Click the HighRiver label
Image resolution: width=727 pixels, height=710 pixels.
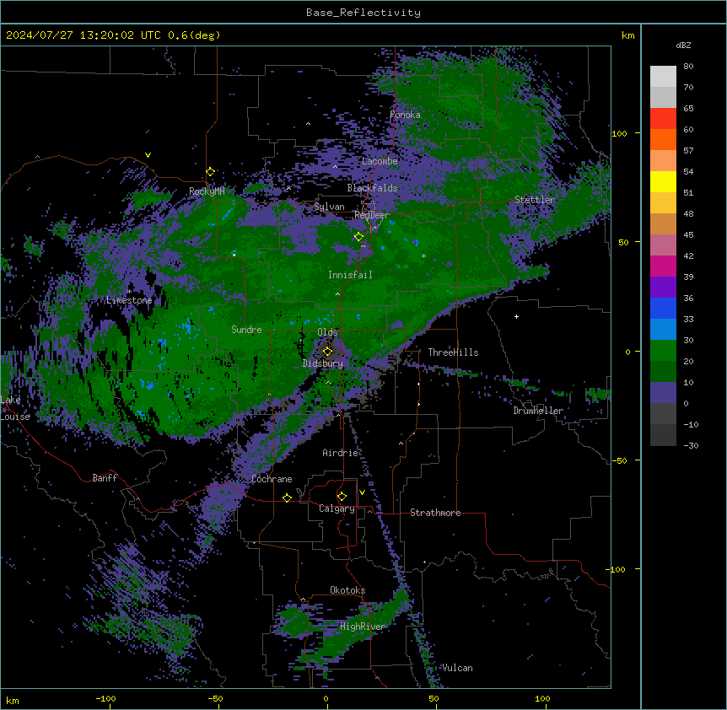point(363,627)
